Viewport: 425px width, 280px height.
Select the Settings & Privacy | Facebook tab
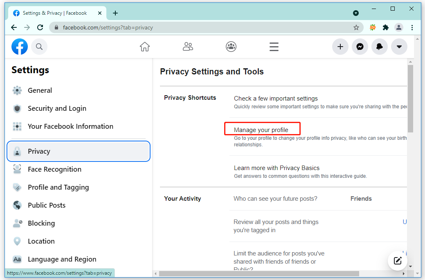[x=57, y=13]
